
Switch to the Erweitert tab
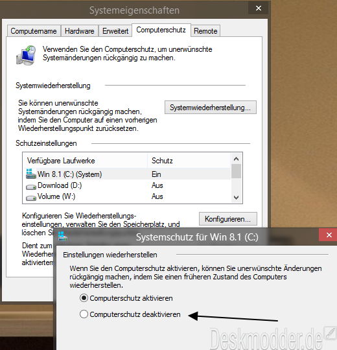coord(115,31)
